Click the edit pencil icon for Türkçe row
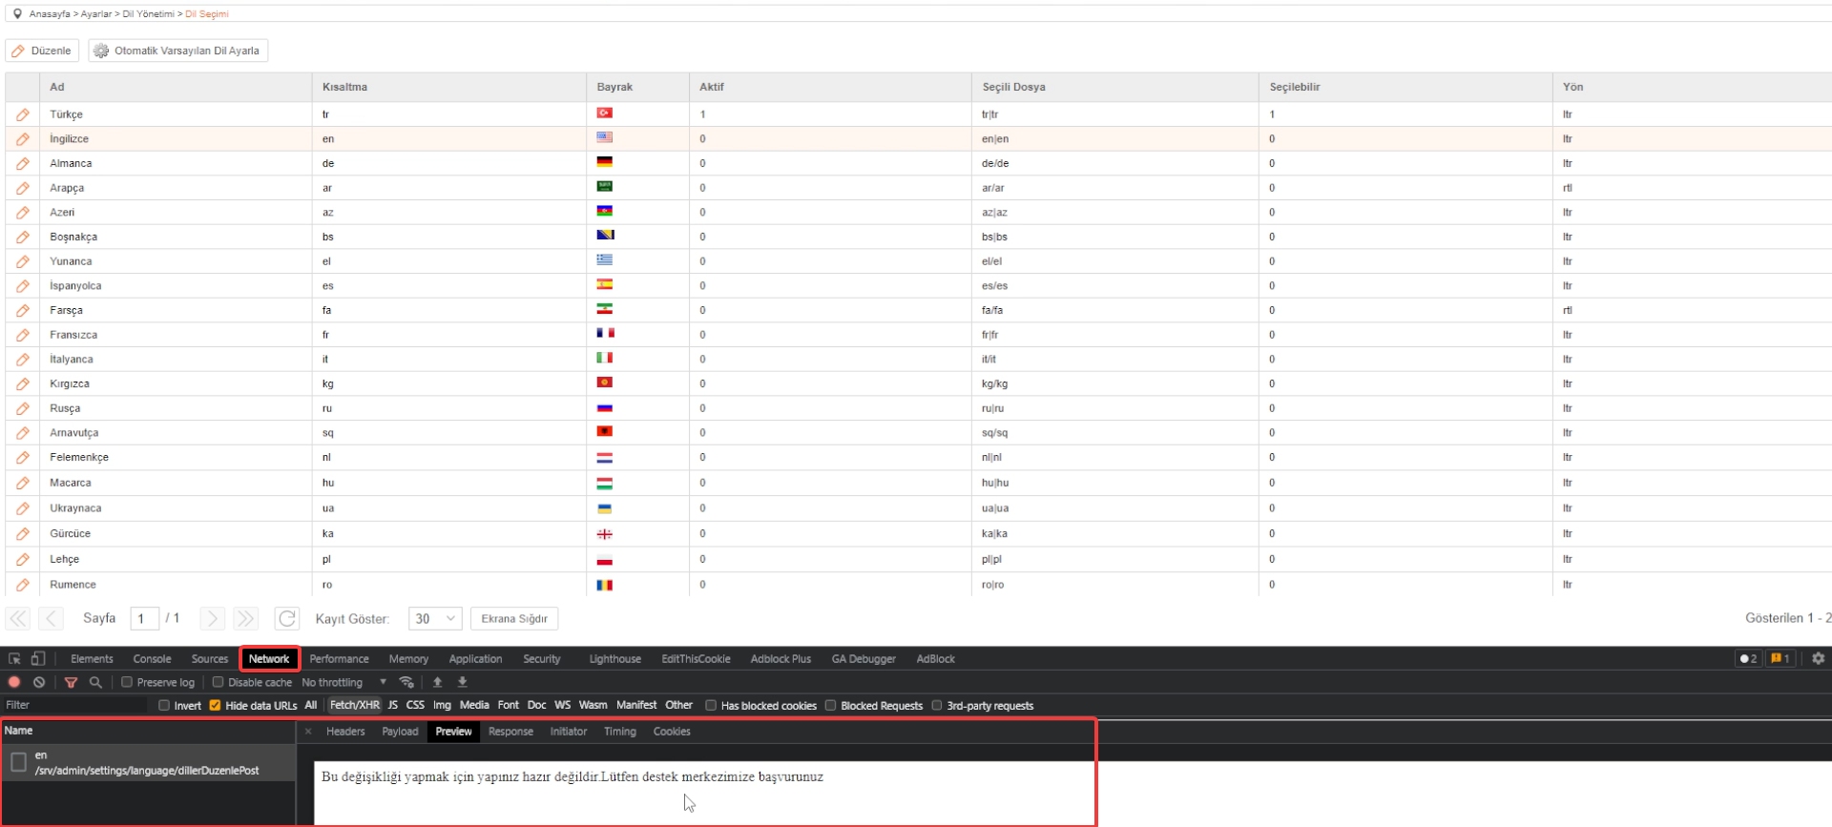Viewport: 1832px width, 827px height. click(x=23, y=114)
